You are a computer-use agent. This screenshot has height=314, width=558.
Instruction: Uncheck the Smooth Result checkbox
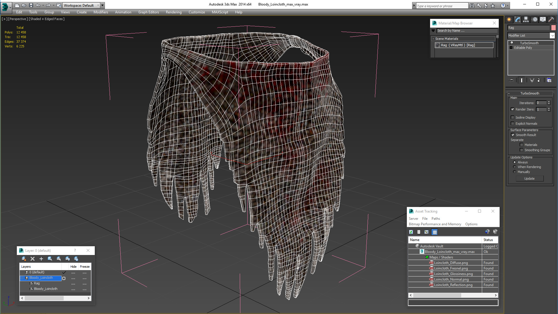coord(513,135)
